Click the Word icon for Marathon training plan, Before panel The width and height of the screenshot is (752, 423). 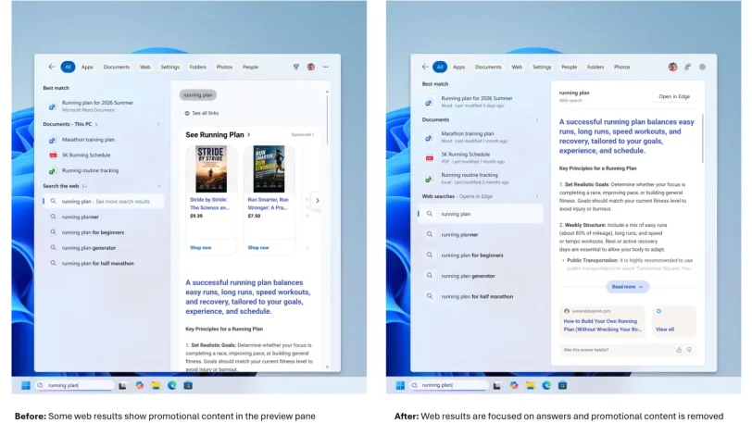pyautogui.click(x=52, y=140)
